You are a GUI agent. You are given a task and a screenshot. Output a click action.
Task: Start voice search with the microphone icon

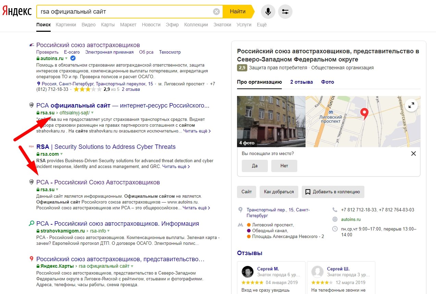pyautogui.click(x=268, y=12)
